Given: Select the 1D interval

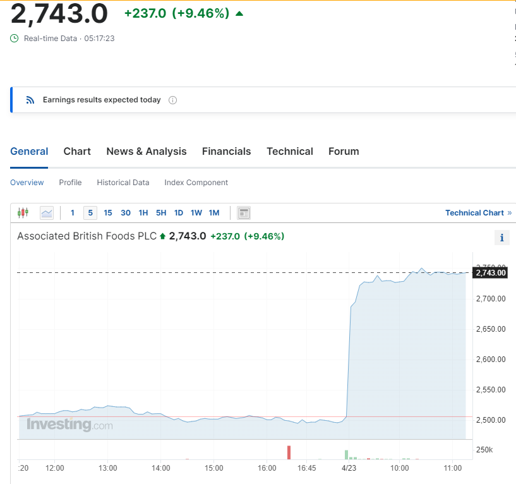Looking at the screenshot, I should click(178, 213).
